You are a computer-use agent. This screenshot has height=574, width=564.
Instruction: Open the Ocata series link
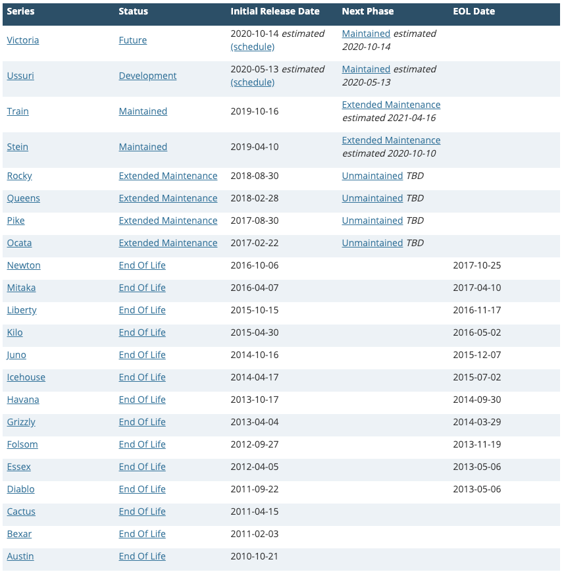pyautogui.click(x=19, y=243)
